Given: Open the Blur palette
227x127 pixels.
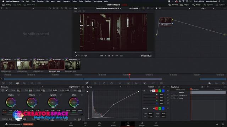Looking at the screenshot, I should [137, 83].
